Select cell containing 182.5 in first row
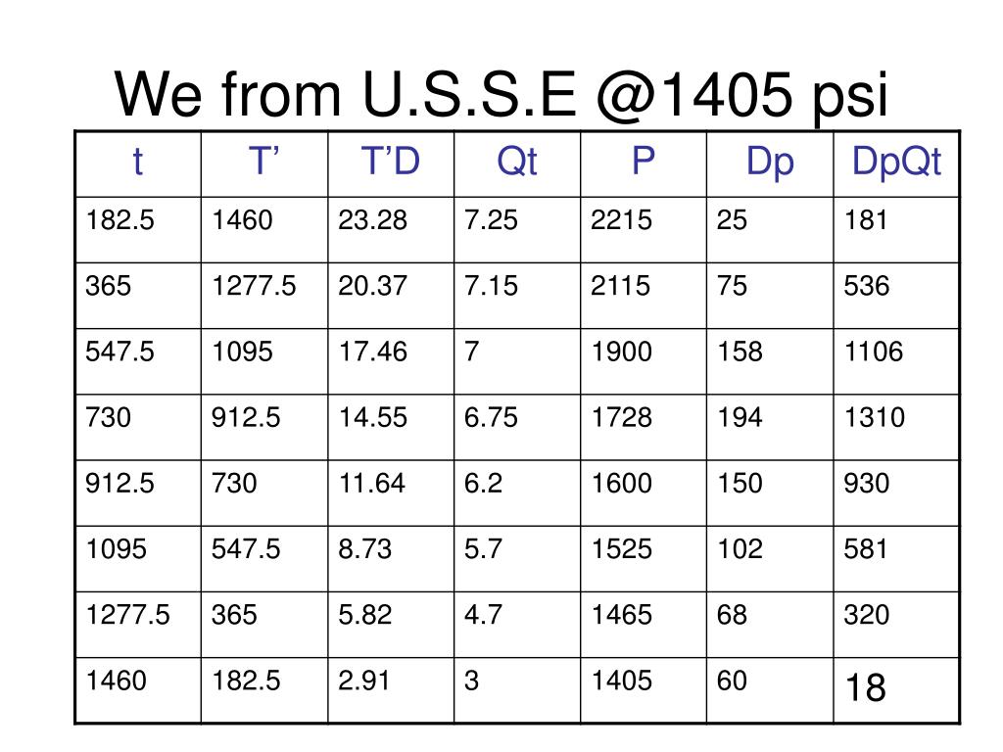This screenshot has height=752, width=1003. coord(137,229)
